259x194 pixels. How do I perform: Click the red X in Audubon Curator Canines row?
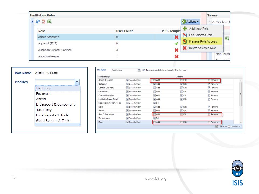176,50
